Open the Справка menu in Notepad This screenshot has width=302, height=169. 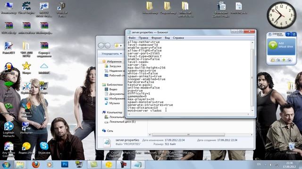coord(178,38)
